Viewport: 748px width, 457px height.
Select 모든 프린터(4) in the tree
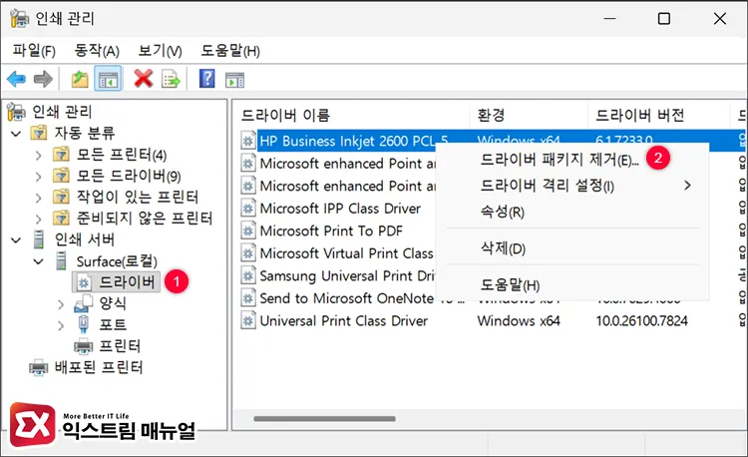122,155
